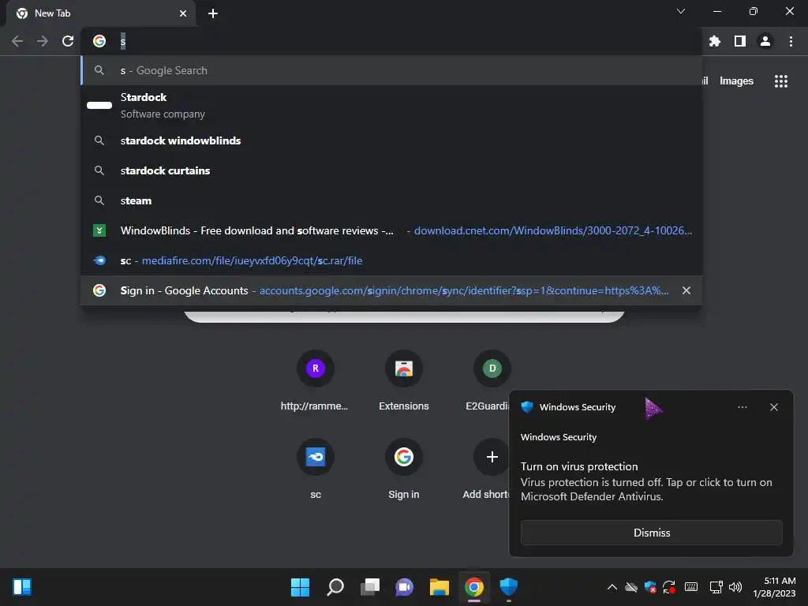Image resolution: width=808 pixels, height=606 pixels.
Task: Select the New Tab tab
Action: point(100,13)
